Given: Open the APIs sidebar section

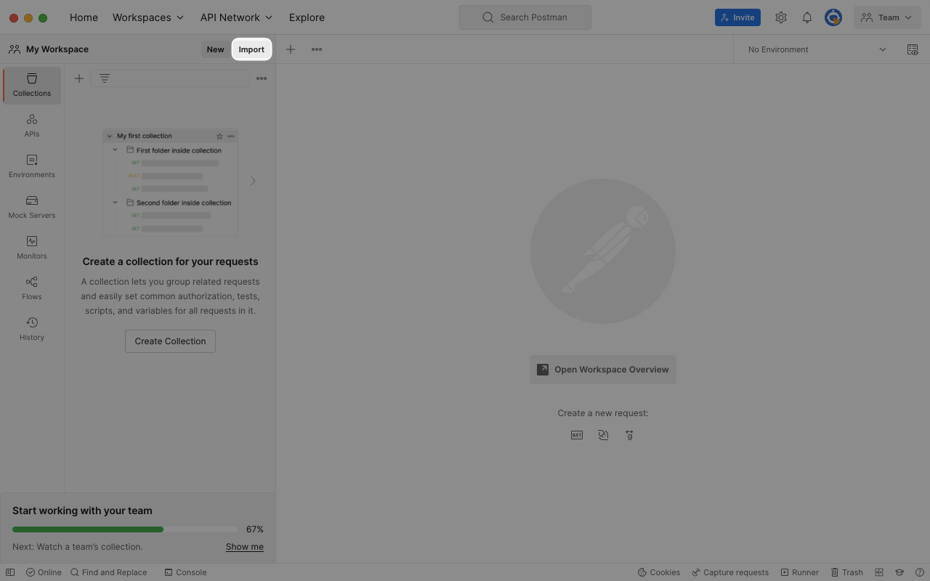Looking at the screenshot, I should coord(32,126).
